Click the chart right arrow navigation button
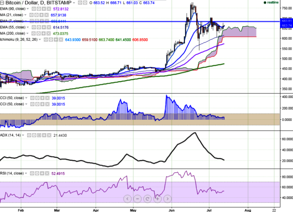 point(167,199)
